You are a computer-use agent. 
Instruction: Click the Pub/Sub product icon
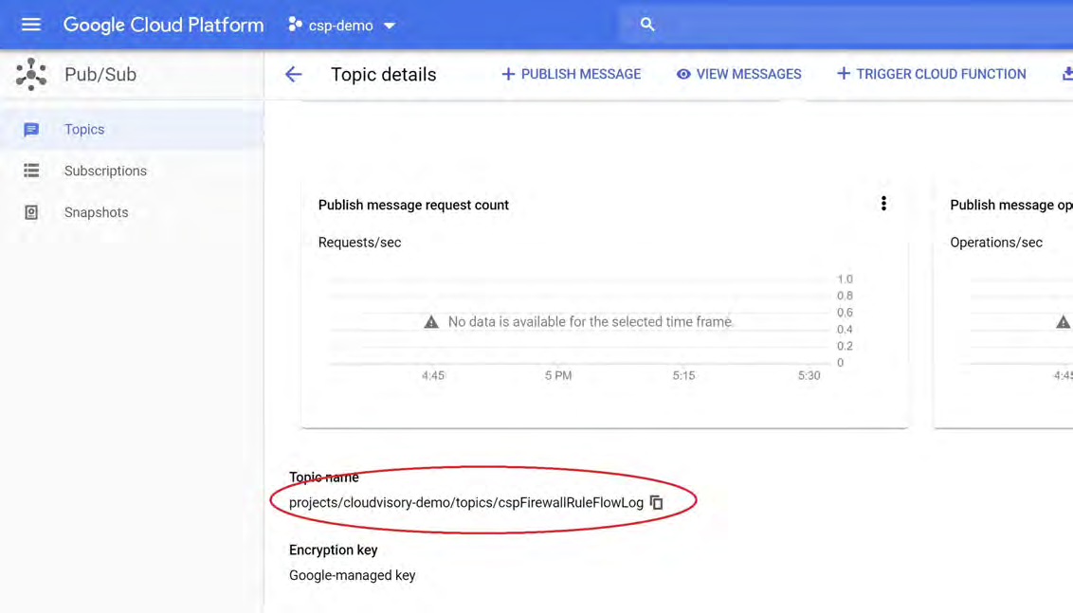point(30,74)
